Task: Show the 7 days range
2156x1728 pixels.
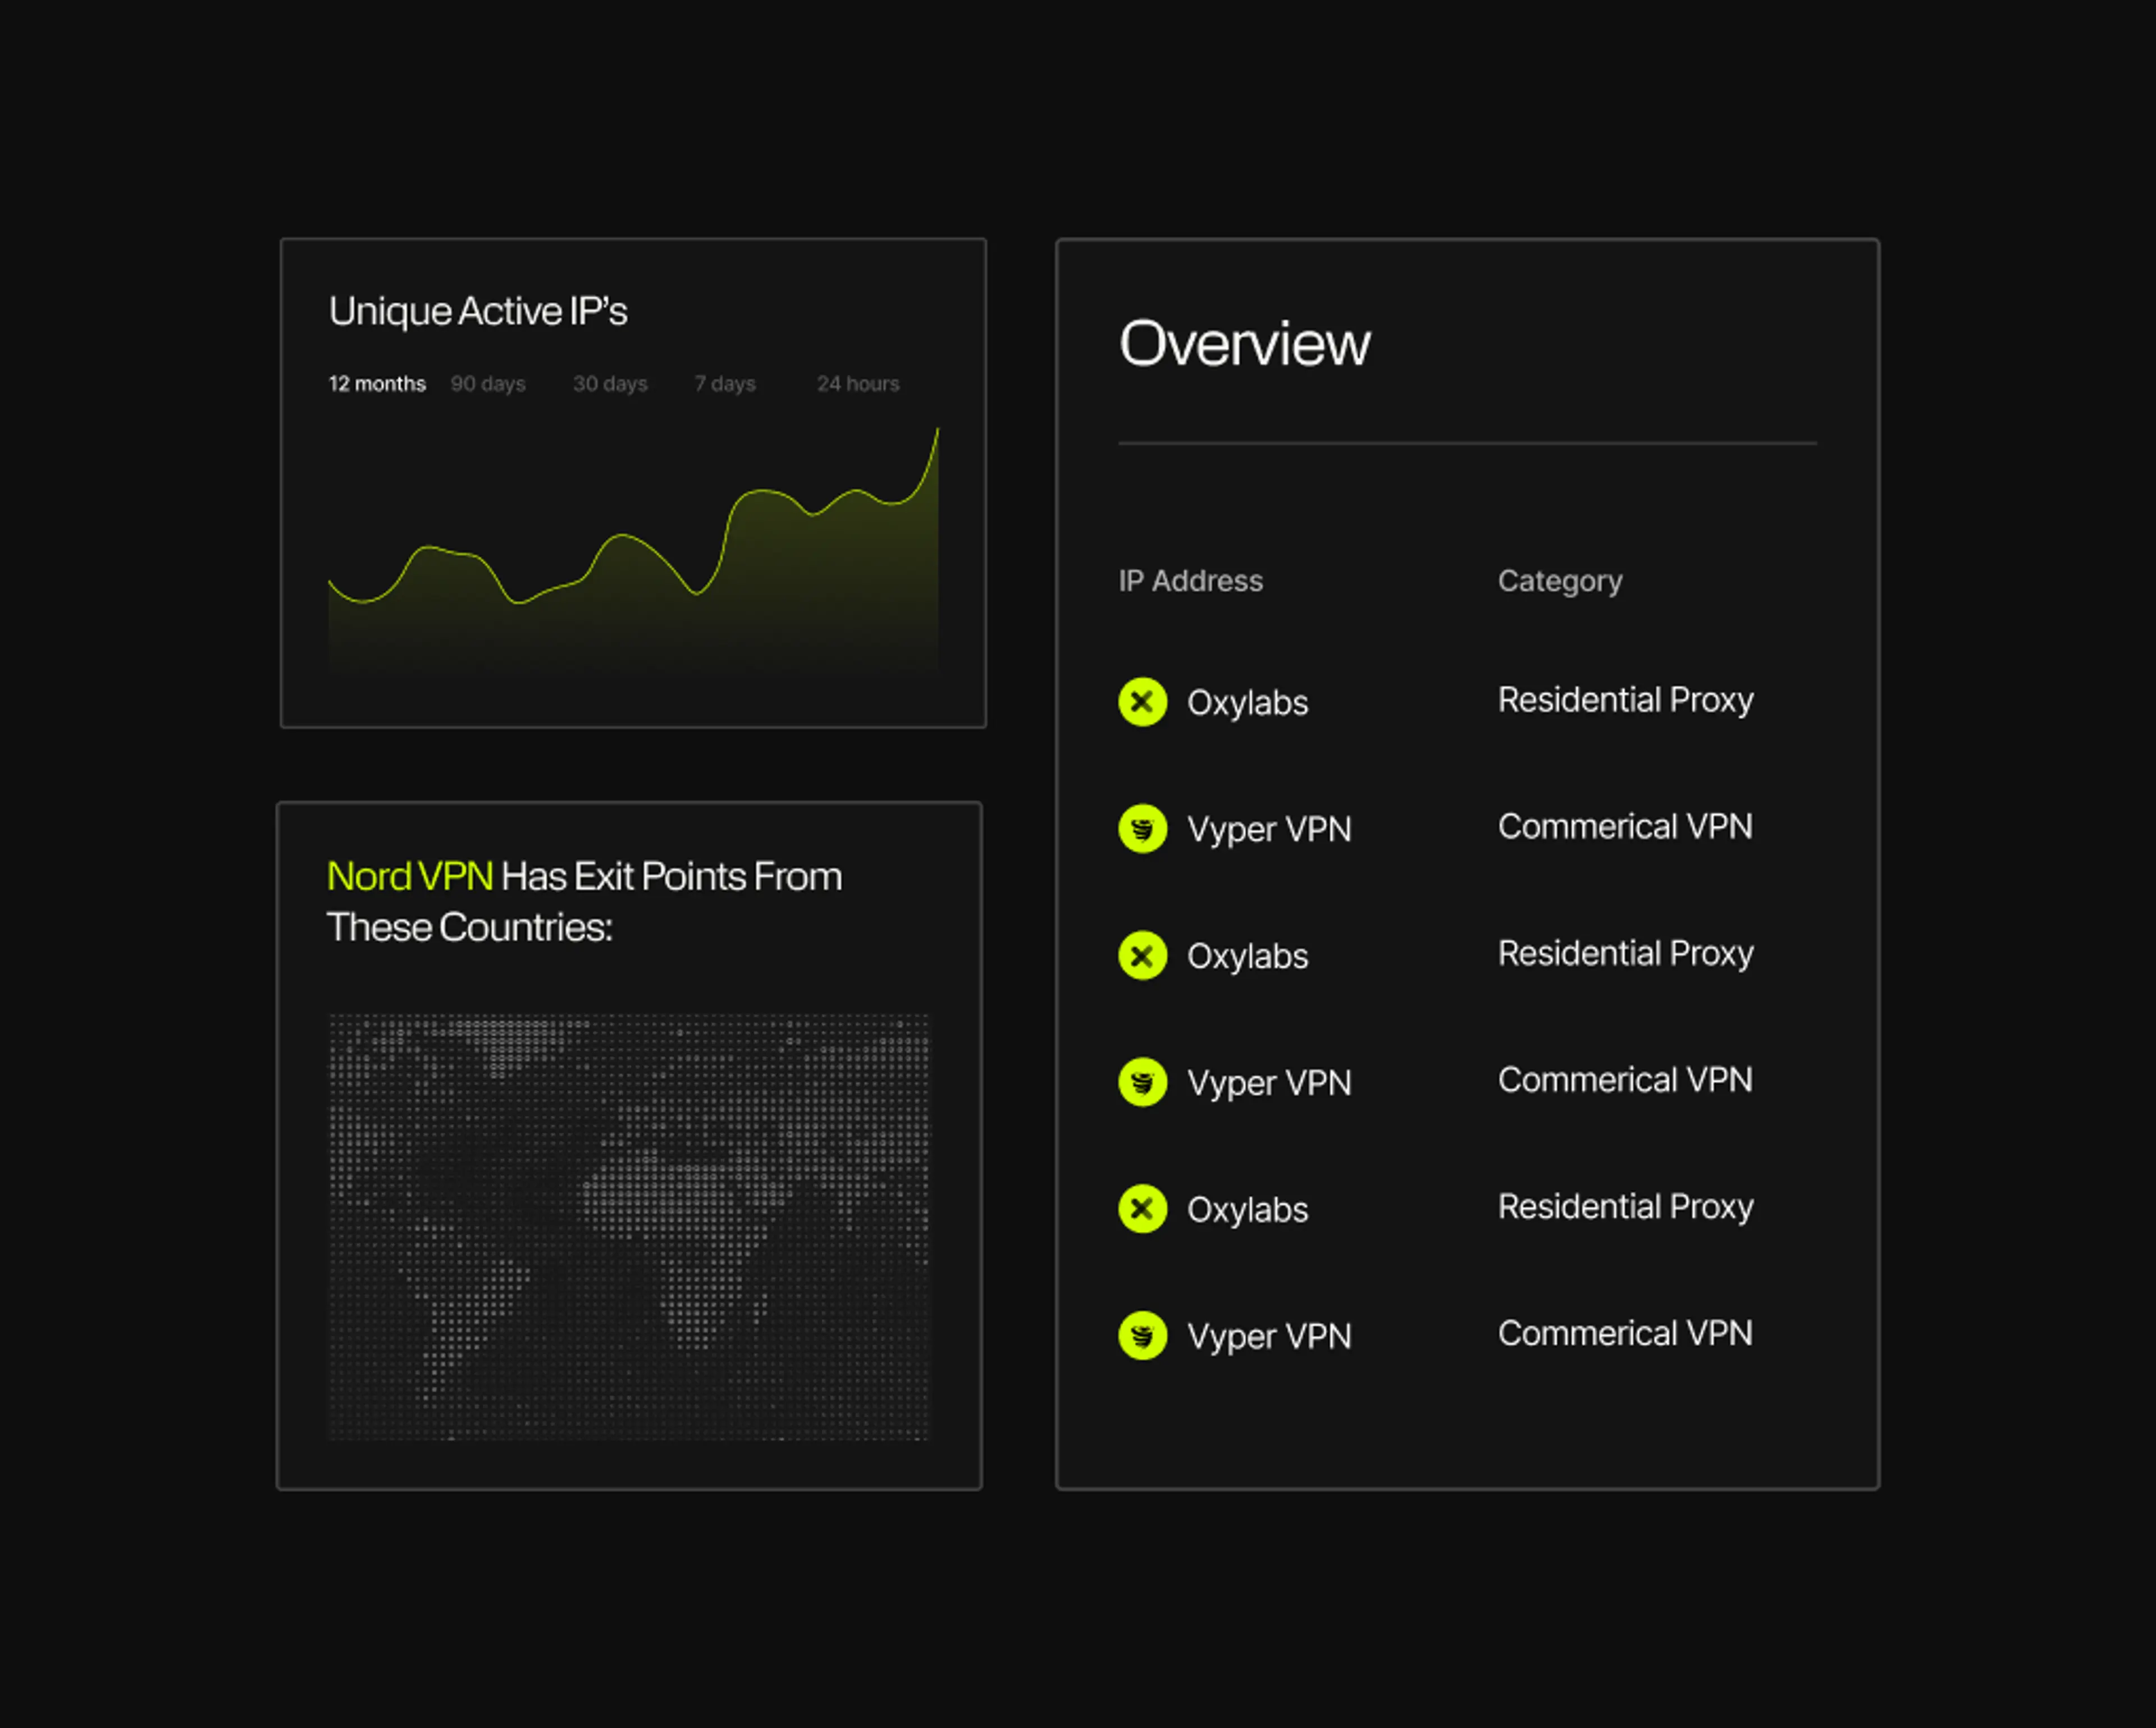Action: [x=725, y=384]
